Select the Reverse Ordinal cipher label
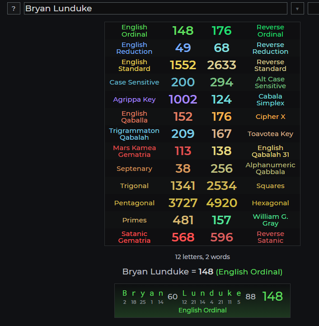This screenshot has width=319, height=326. 270,31
